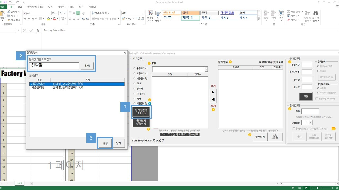
Task: Click the add (추가) right-arrow button
Action: tap(213, 92)
